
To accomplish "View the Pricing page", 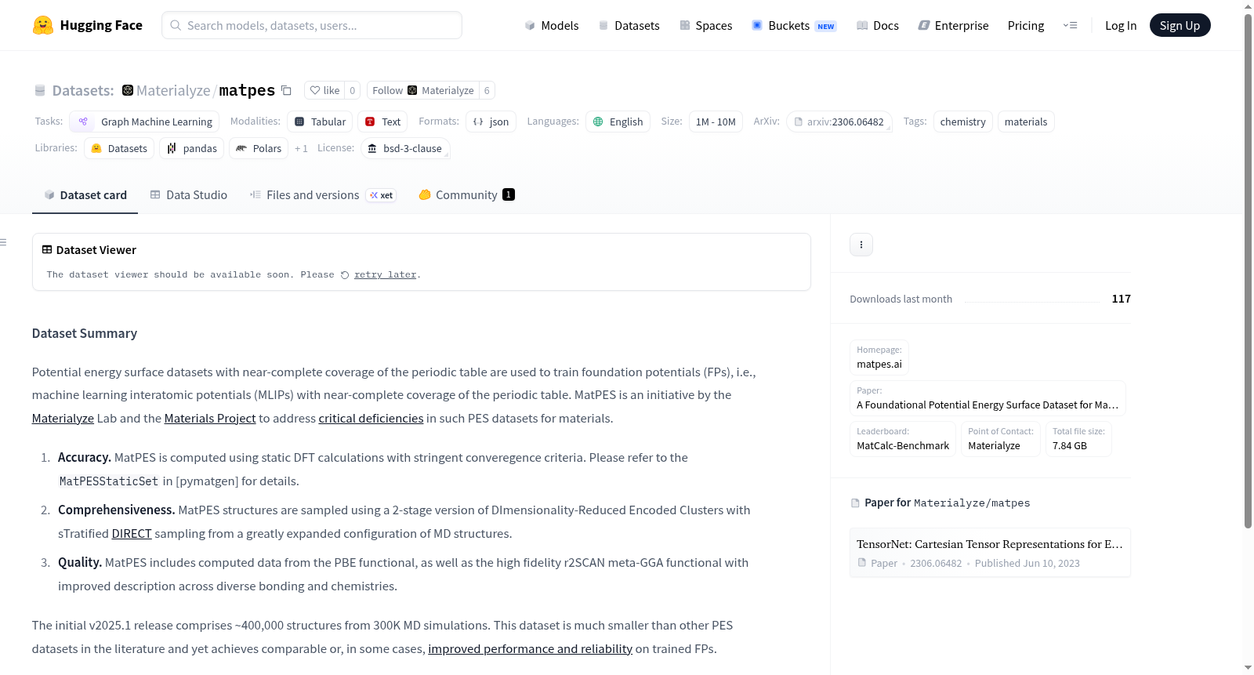I will pos(1026,25).
